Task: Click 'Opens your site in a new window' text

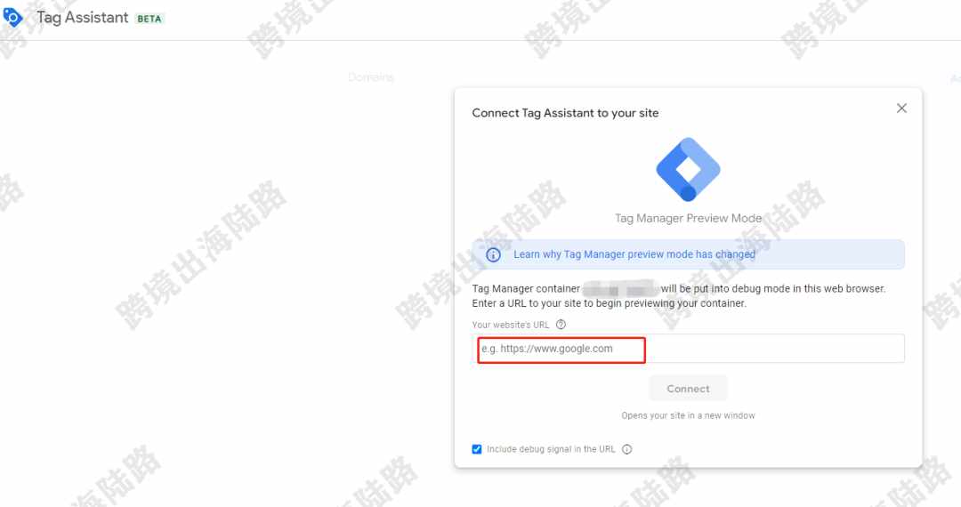Action: click(688, 415)
